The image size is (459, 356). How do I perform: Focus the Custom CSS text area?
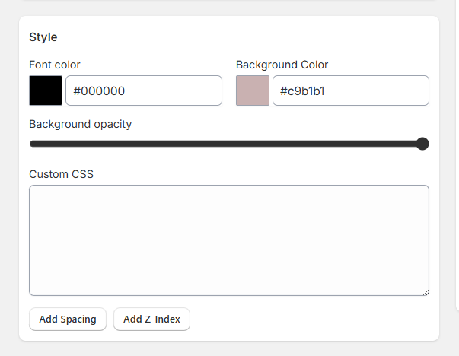coord(228,240)
